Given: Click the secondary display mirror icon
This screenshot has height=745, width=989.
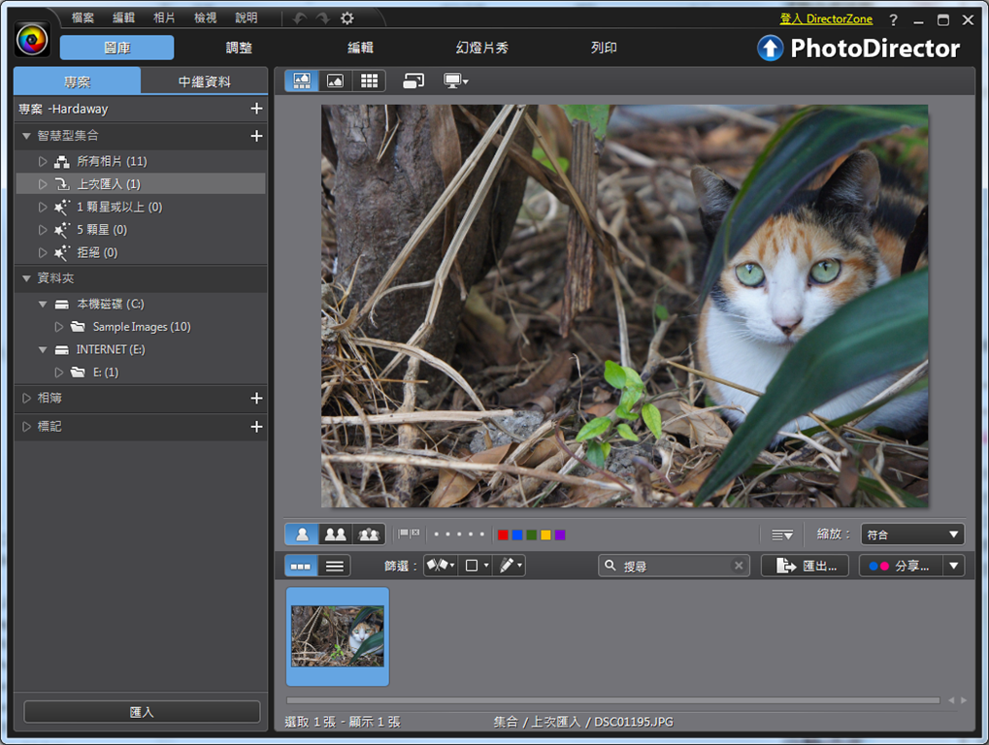Looking at the screenshot, I should coord(413,81).
